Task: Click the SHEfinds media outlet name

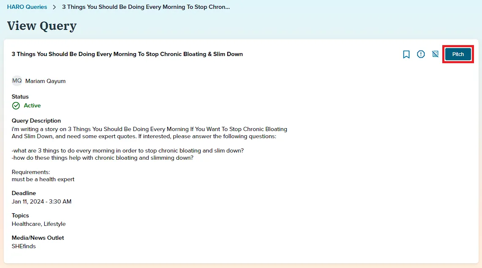Action: (24, 246)
